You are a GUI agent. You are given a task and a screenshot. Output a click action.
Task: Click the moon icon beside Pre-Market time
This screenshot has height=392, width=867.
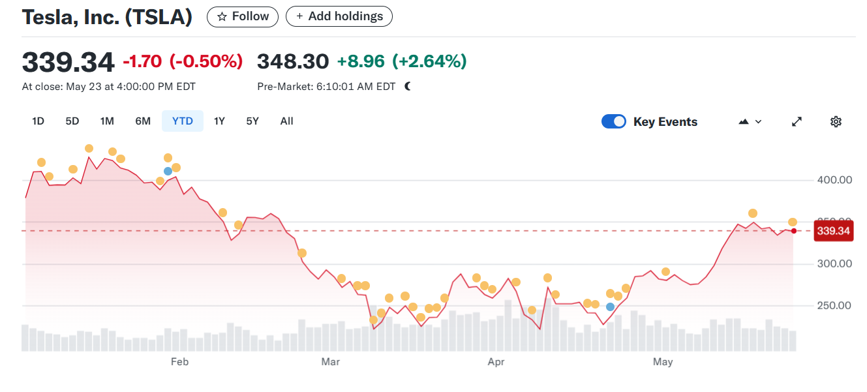408,86
